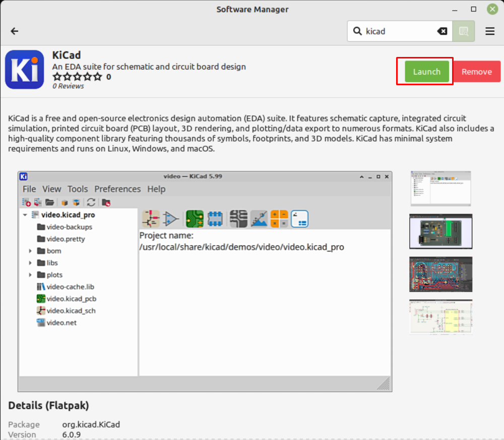Open the "0 Reviews" text
504x440 pixels.
68,86
